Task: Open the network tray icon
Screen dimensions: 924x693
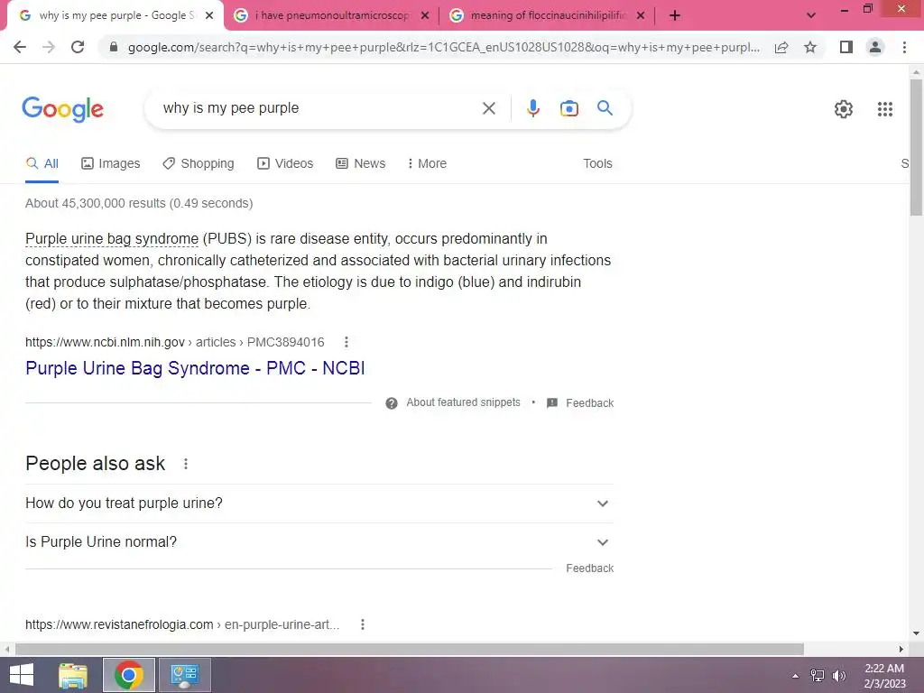Action: point(818,676)
